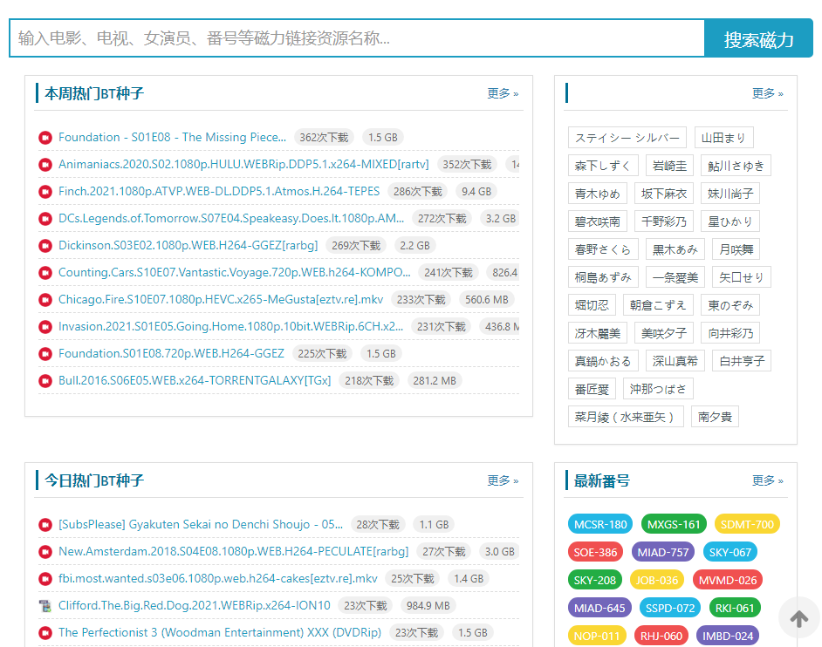Image resolution: width=822 pixels, height=647 pixels.
Task: Click the purple MIAD-757 code tag
Action: click(x=663, y=552)
